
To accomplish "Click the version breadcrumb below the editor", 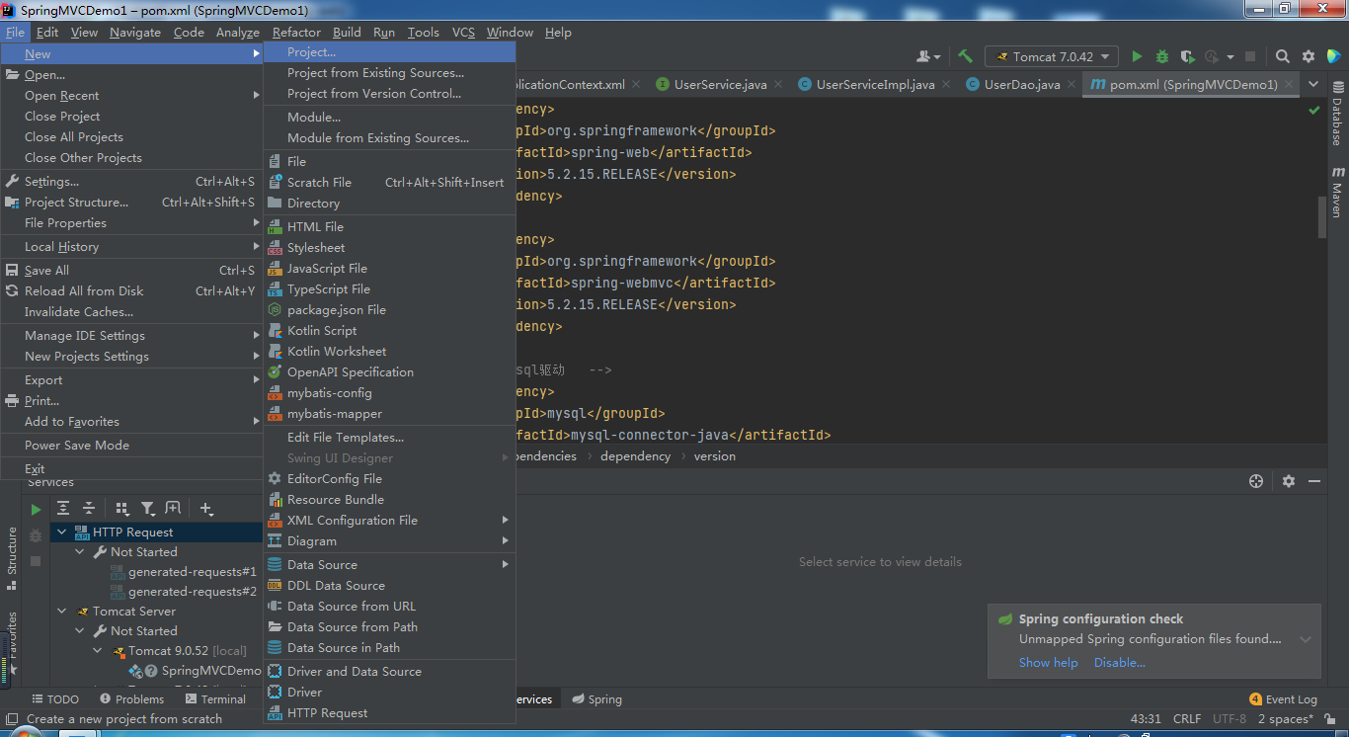I will point(715,455).
